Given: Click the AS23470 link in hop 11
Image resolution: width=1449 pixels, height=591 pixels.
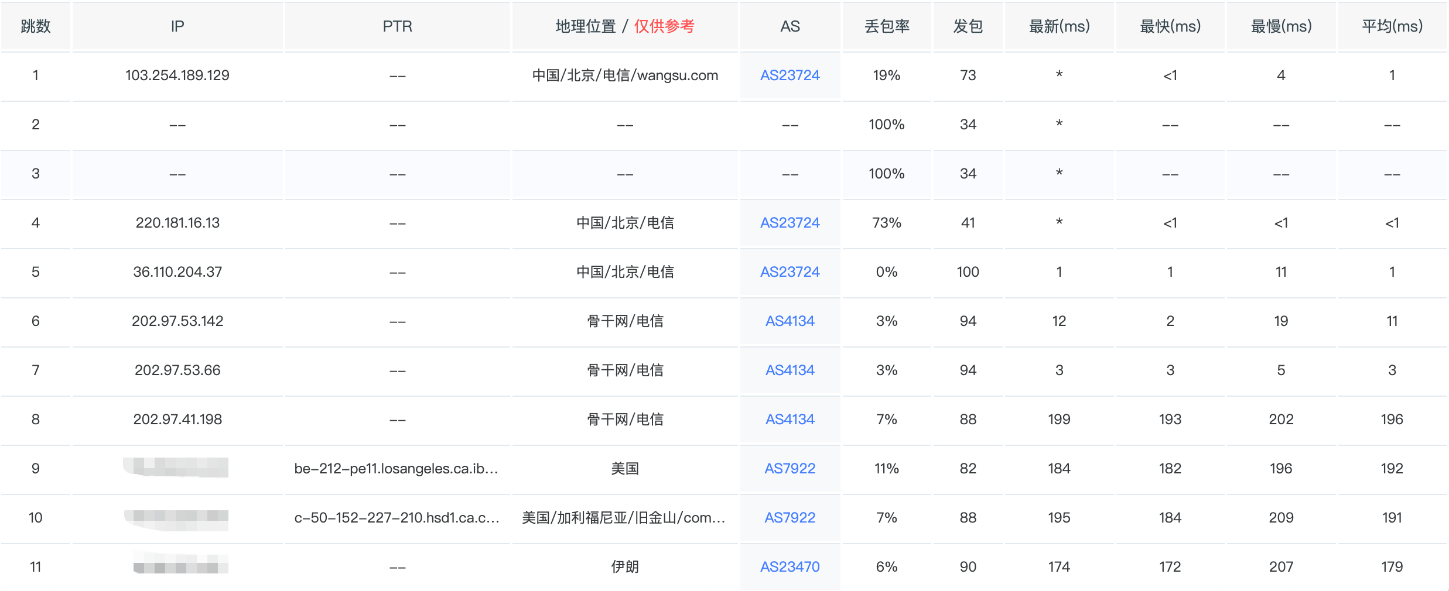Looking at the screenshot, I should pyautogui.click(x=790, y=567).
